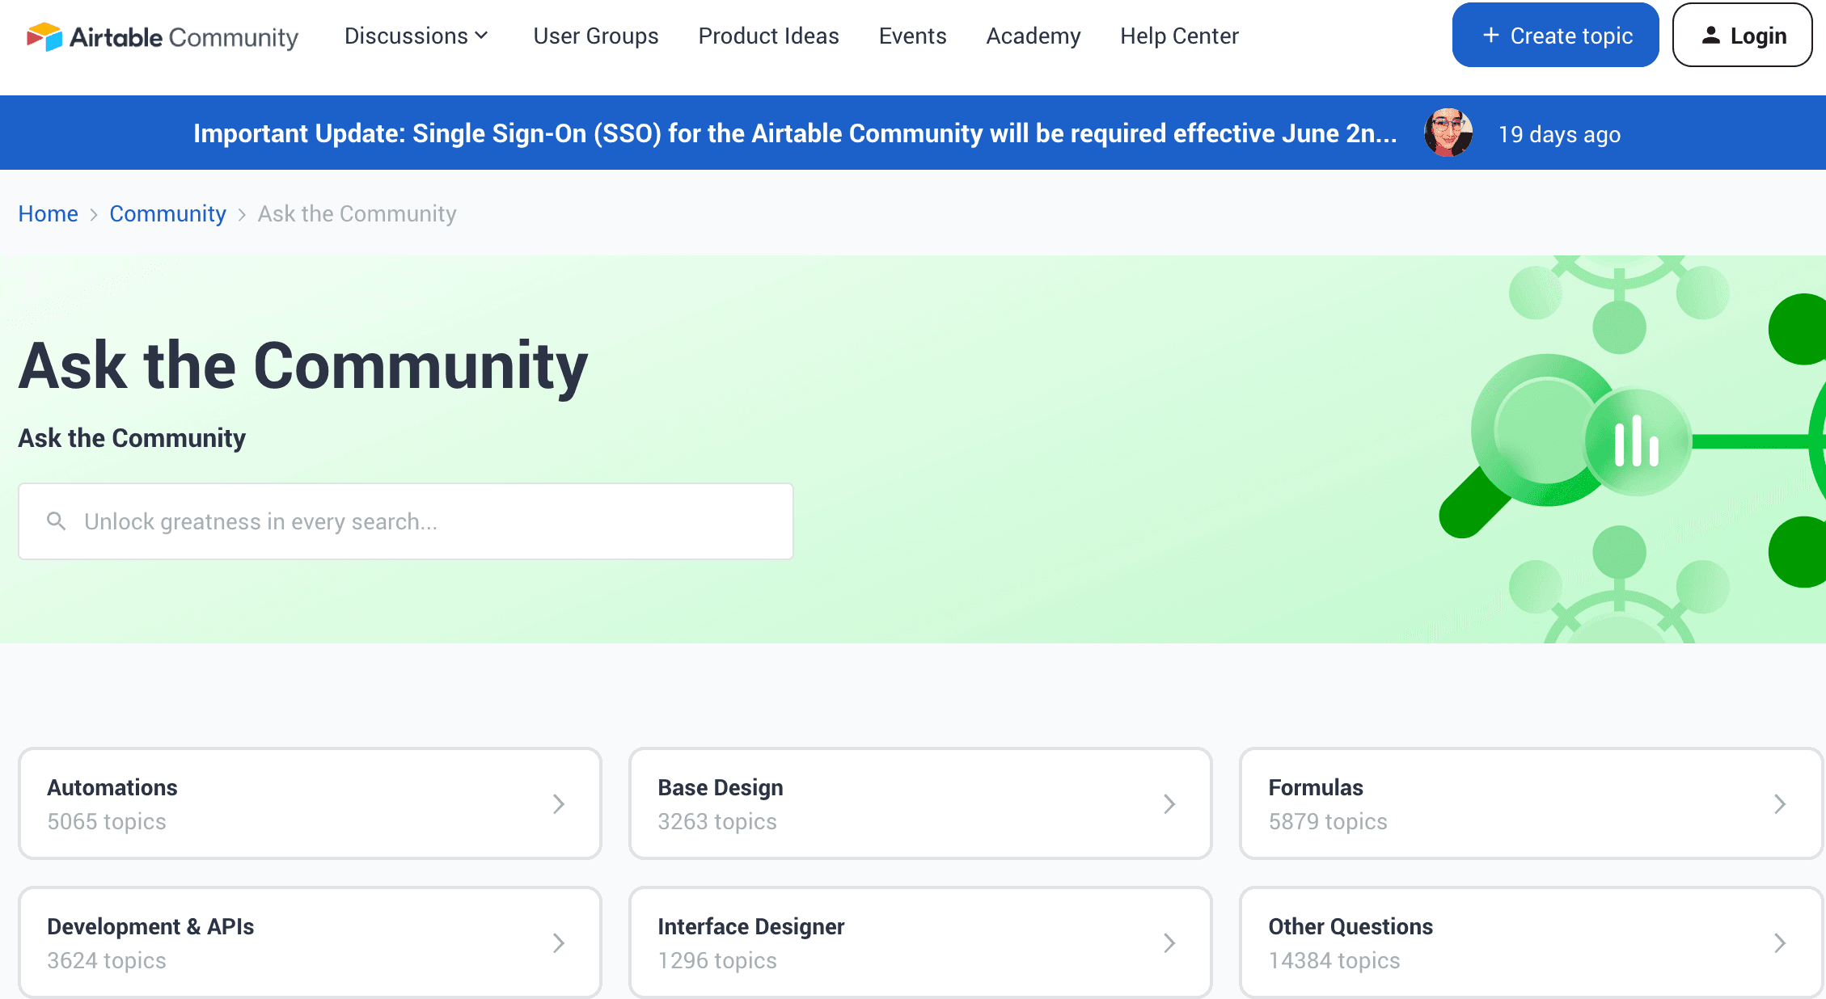Focus the 'Unlock greatness' search field
The width and height of the screenshot is (1826, 999).
click(x=421, y=521)
